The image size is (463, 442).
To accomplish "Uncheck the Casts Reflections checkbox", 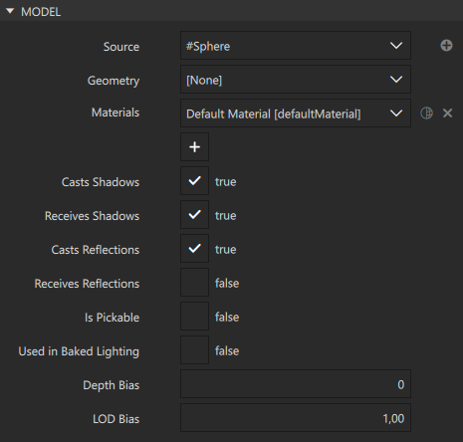I will click(194, 249).
